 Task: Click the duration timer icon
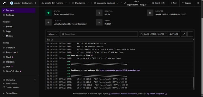[99, 13]
